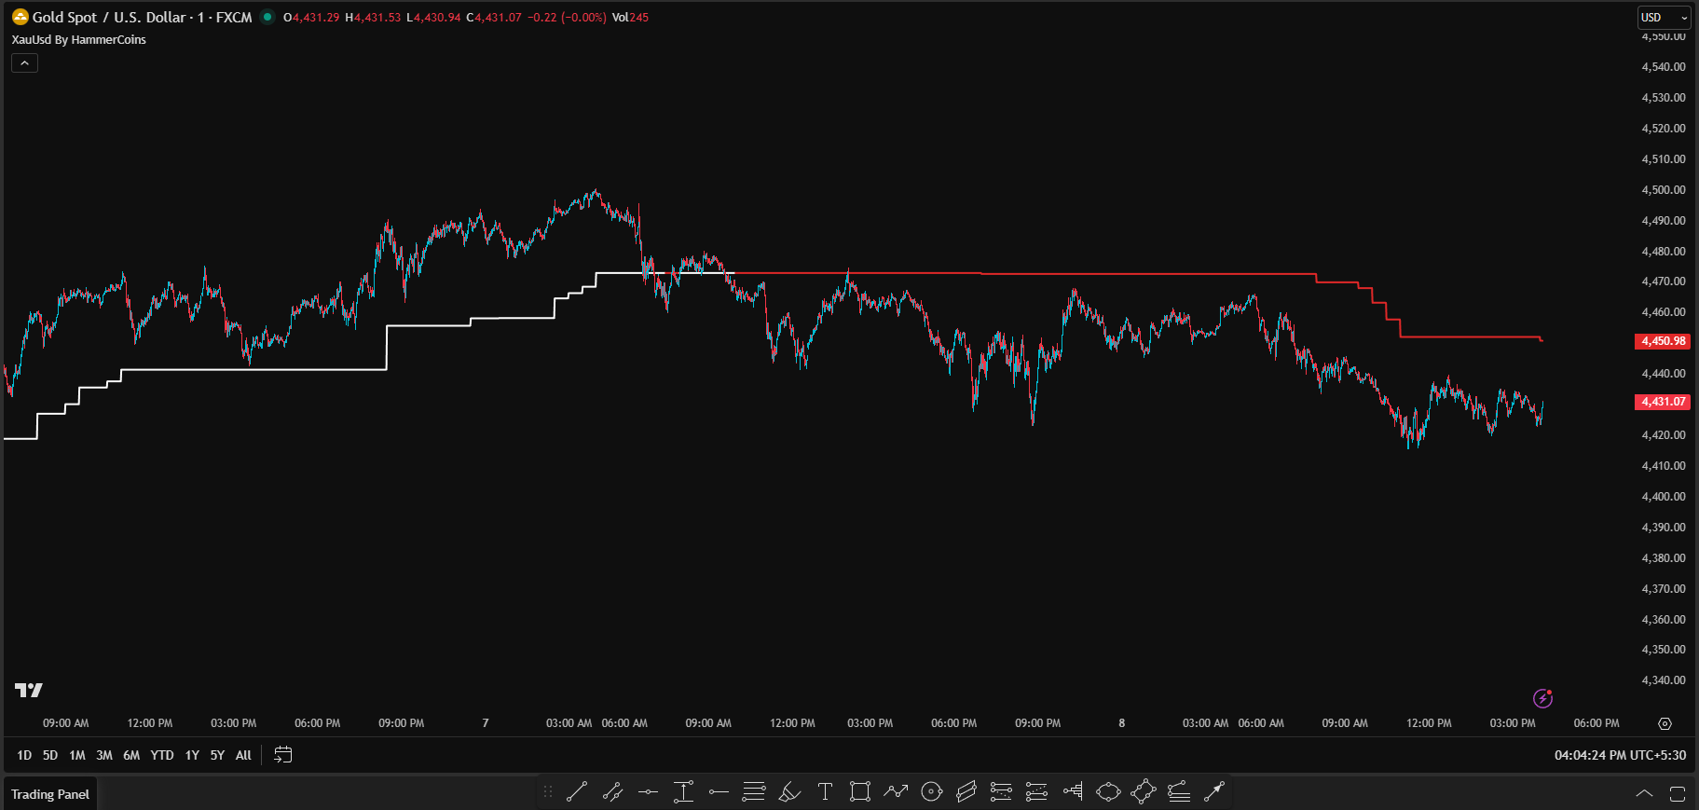Select the Rectangle drawing tool

860,792
